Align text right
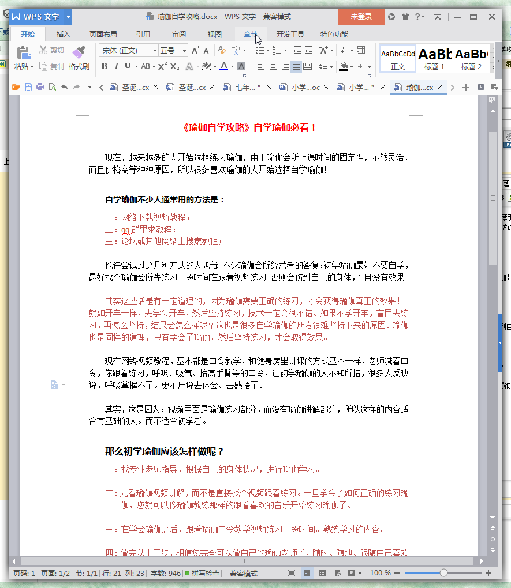 pos(285,67)
